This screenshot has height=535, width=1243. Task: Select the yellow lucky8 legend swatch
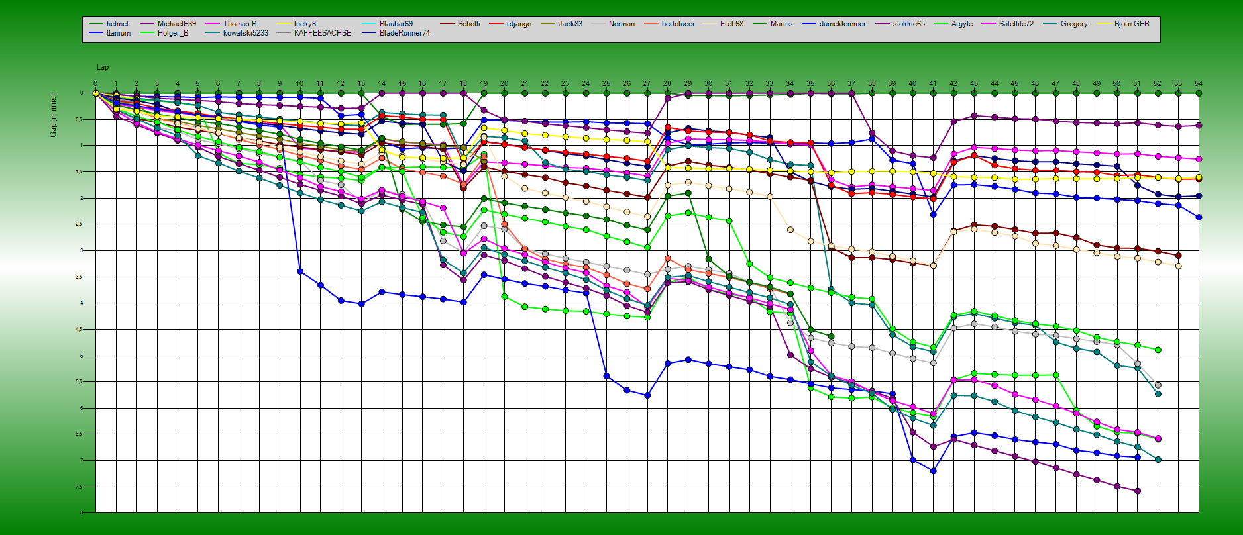click(284, 24)
